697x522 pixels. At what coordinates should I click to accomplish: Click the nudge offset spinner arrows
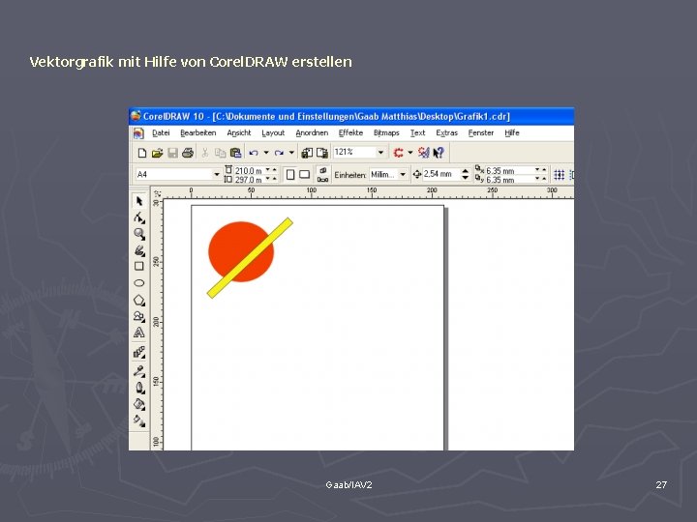click(465, 174)
